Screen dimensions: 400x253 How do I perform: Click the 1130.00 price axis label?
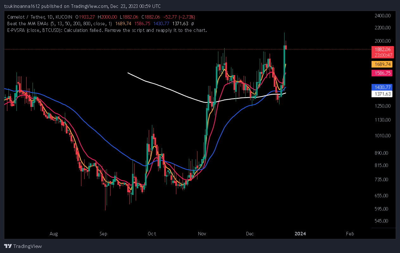pyautogui.click(x=382, y=120)
